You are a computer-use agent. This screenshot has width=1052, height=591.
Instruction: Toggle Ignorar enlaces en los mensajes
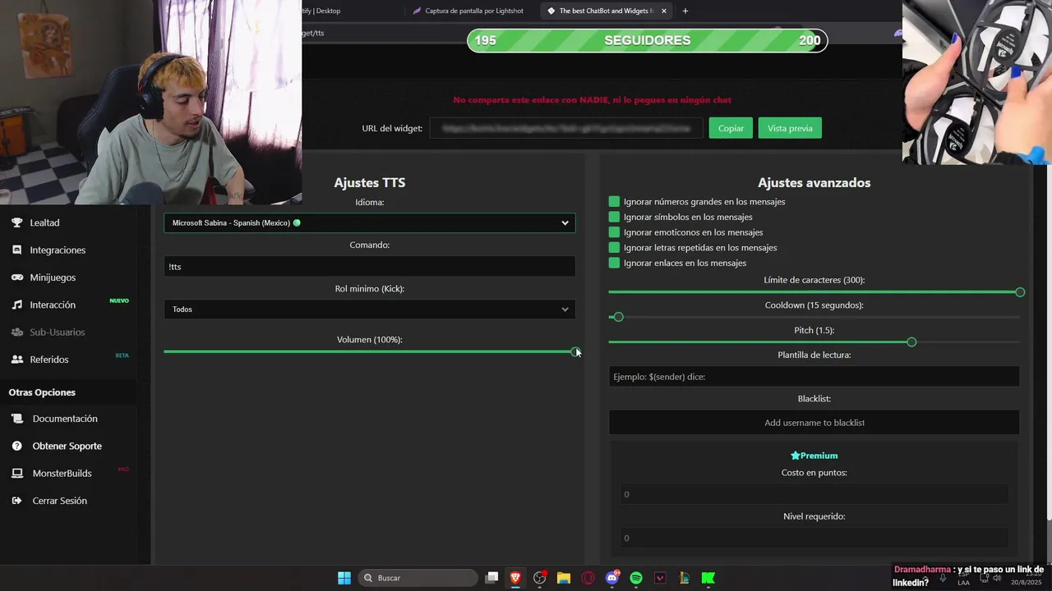click(x=614, y=263)
